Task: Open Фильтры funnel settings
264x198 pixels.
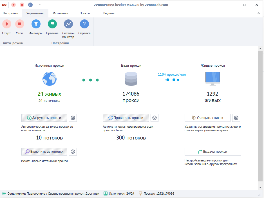Action: point(36,27)
